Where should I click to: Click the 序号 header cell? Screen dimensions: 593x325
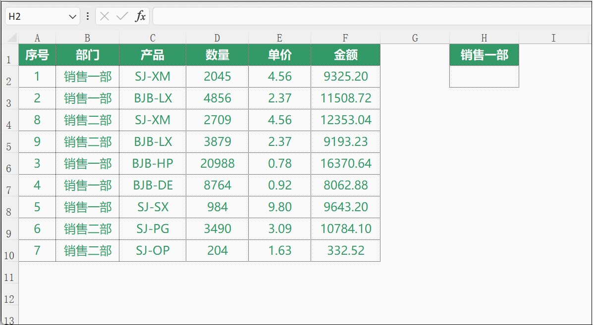(x=37, y=55)
